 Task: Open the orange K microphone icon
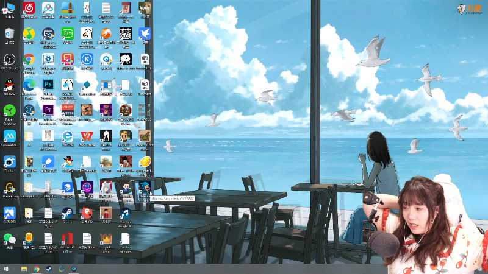(x=29, y=239)
